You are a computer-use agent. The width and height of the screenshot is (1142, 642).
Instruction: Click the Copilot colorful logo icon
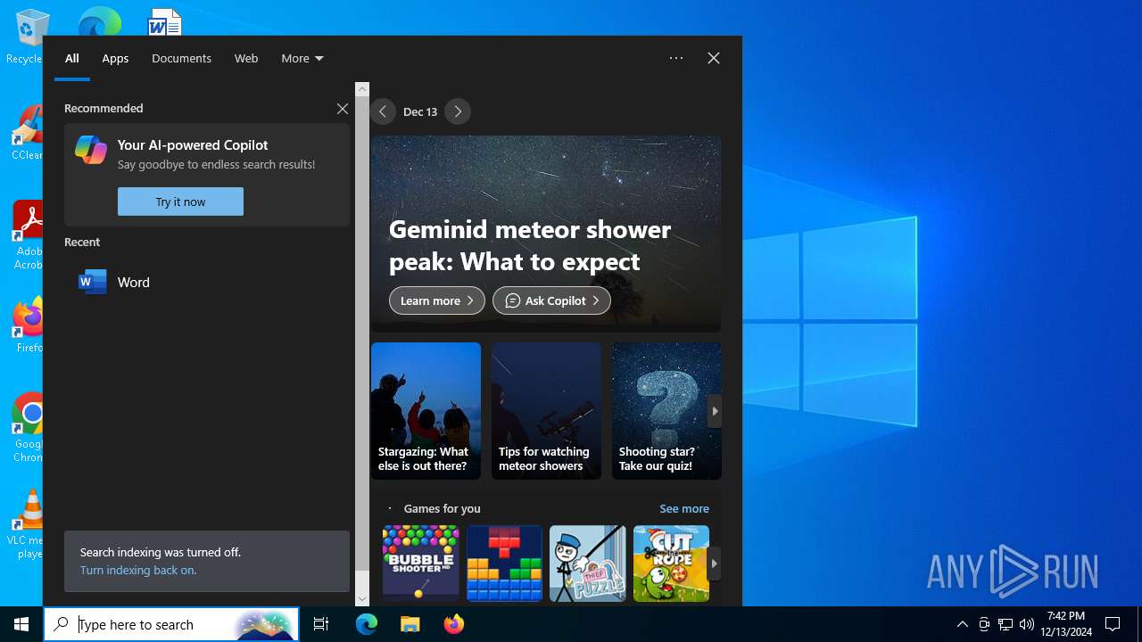(91, 150)
